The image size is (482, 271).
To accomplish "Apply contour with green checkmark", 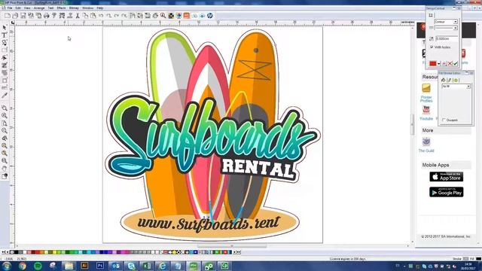I will (x=456, y=63).
